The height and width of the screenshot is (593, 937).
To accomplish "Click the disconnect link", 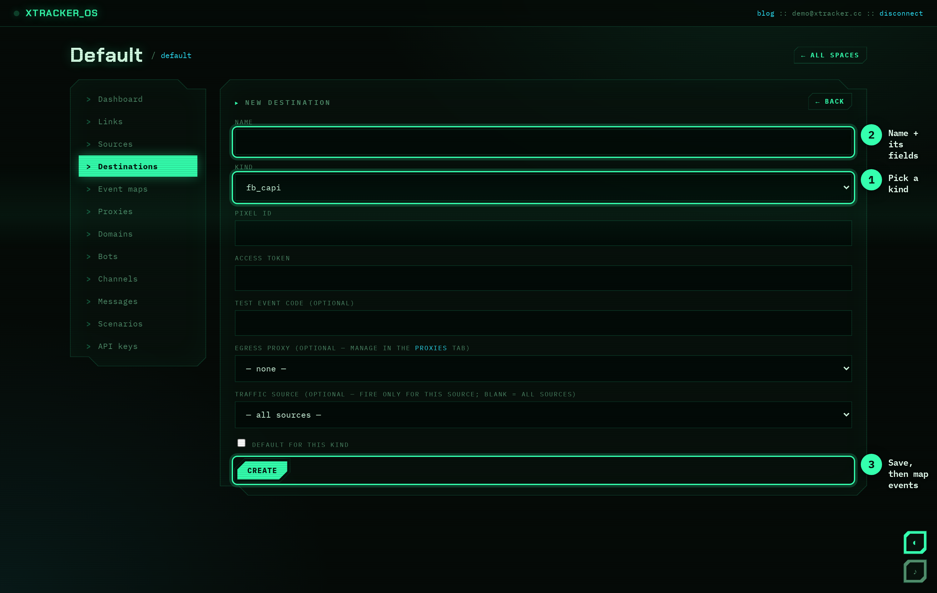I will click(x=901, y=13).
